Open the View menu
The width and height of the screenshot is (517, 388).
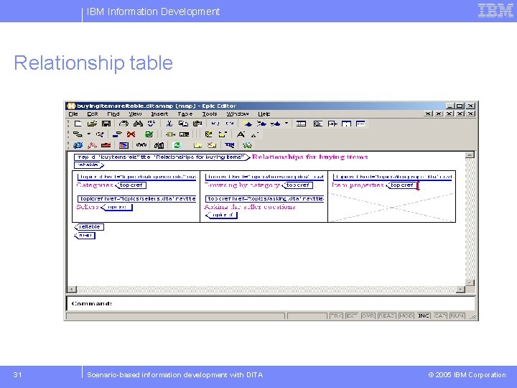point(135,114)
